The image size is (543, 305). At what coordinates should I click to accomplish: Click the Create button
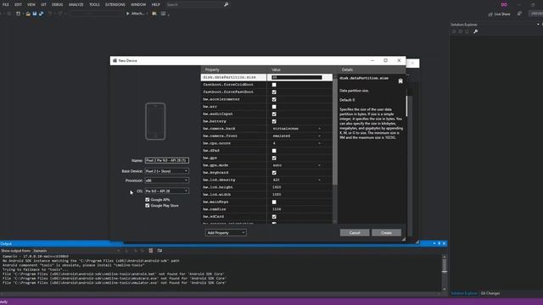click(387, 233)
